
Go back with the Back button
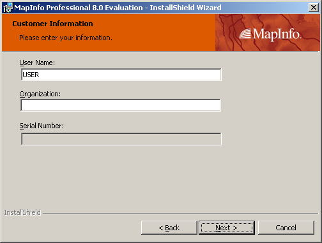[169, 228]
